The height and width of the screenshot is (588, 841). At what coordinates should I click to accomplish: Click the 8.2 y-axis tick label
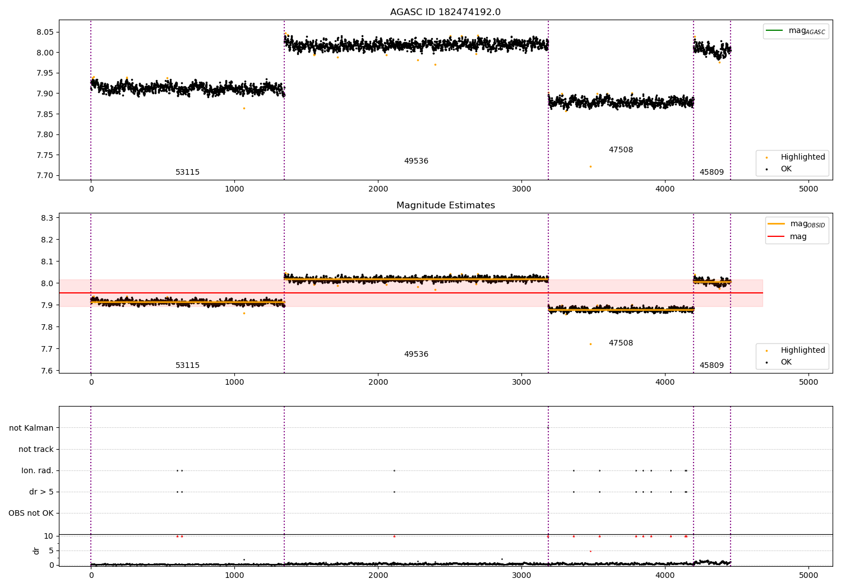48,240
